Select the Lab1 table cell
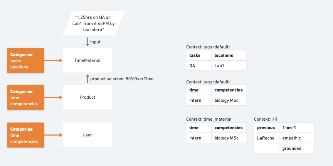The width and height of the screenshot is (333, 166). coord(229,66)
